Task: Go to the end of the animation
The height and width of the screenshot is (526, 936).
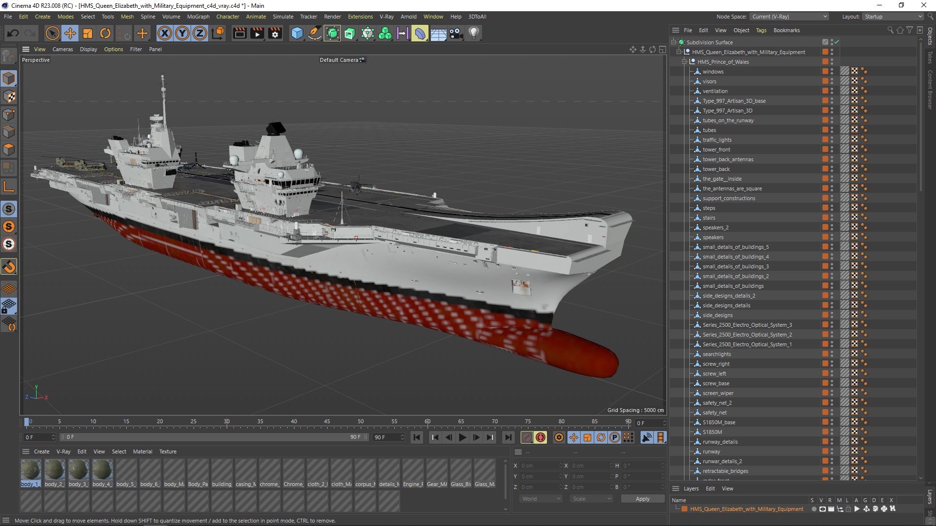Action: tap(508, 437)
